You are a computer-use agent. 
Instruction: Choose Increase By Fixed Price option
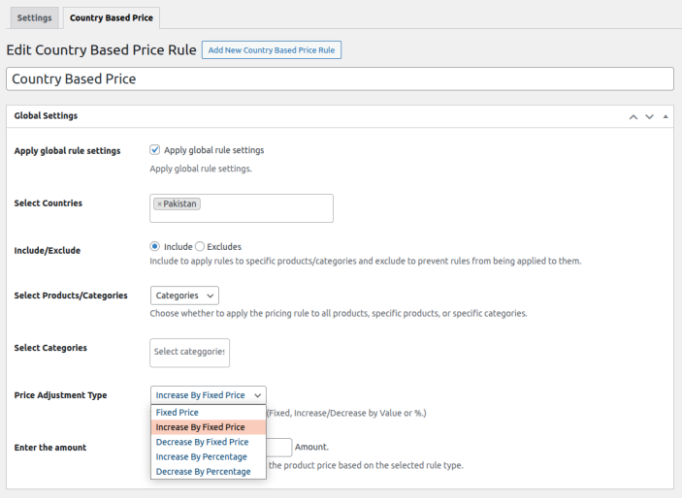point(209,427)
